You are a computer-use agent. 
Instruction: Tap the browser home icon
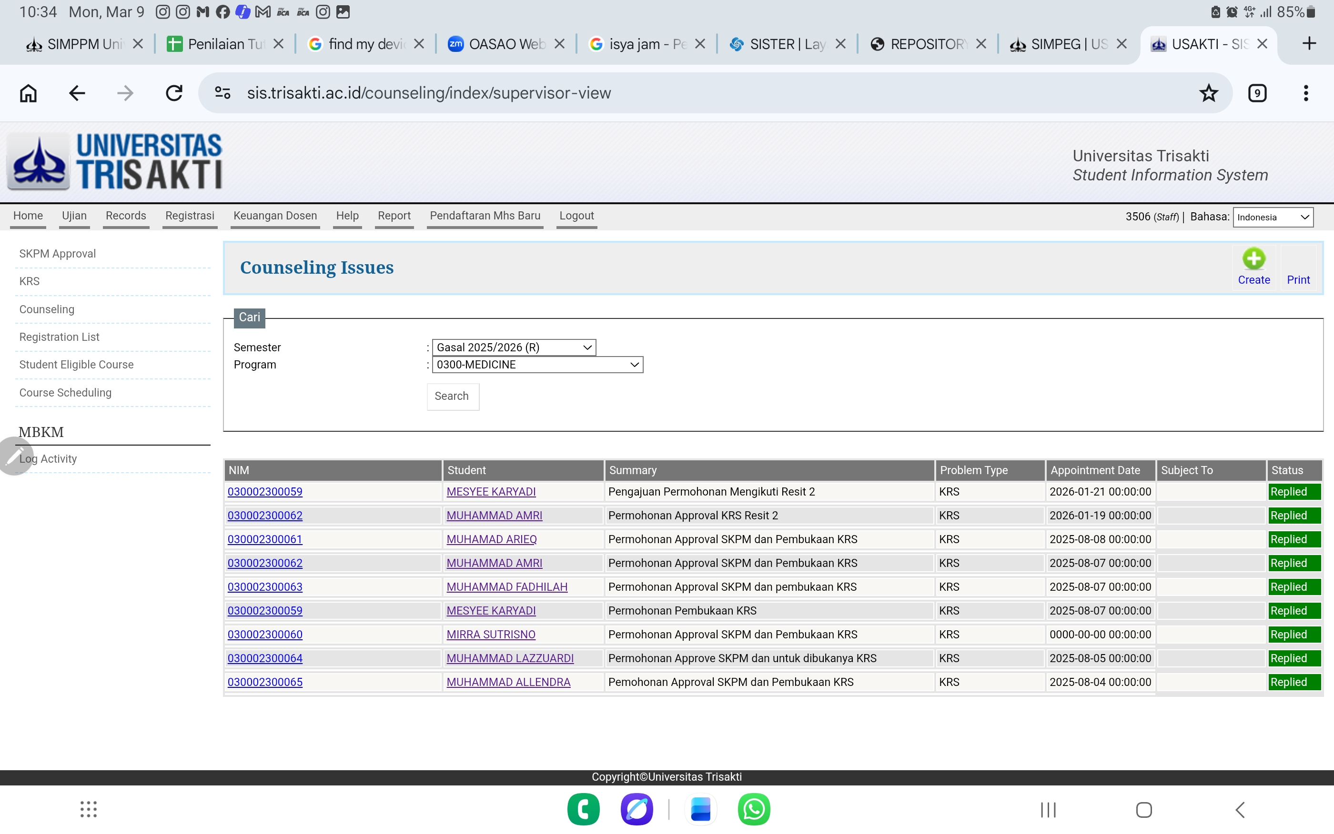pyautogui.click(x=28, y=93)
